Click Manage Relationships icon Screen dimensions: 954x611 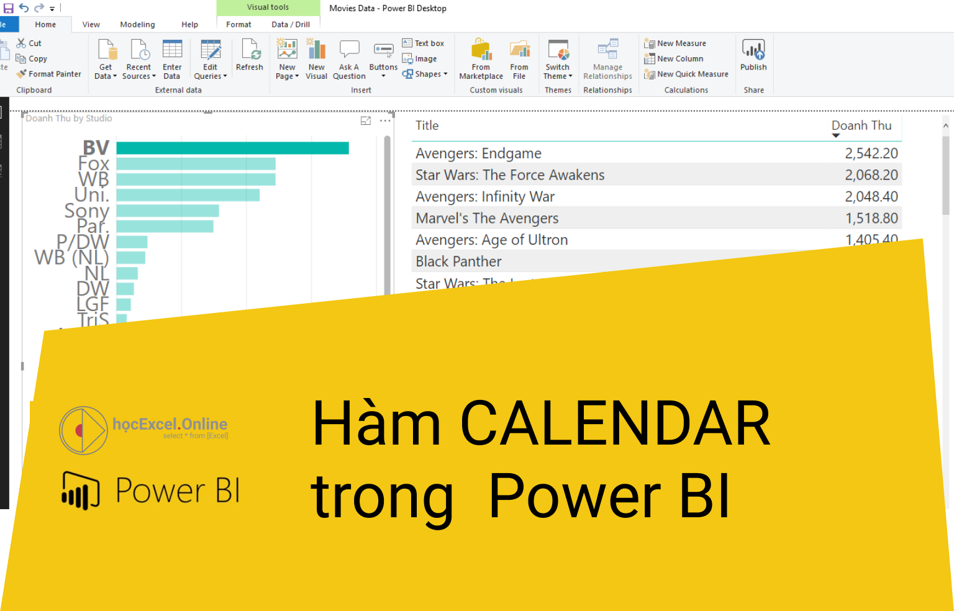pyautogui.click(x=607, y=49)
